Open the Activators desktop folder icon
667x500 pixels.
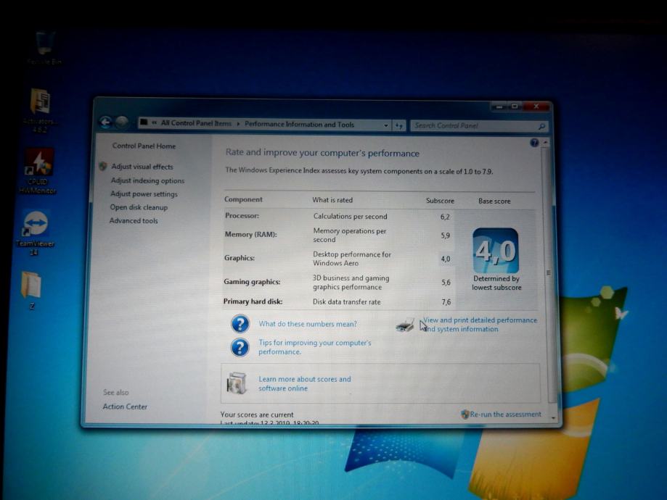point(40,110)
